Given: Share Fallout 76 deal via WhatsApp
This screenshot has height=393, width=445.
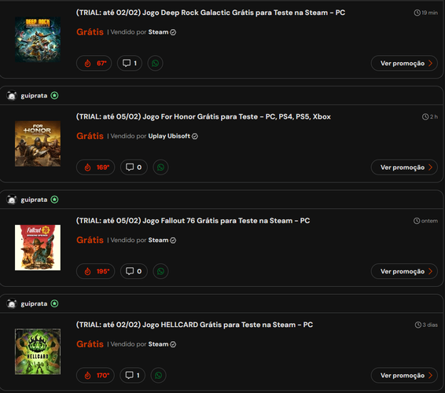Looking at the screenshot, I should pyautogui.click(x=160, y=271).
